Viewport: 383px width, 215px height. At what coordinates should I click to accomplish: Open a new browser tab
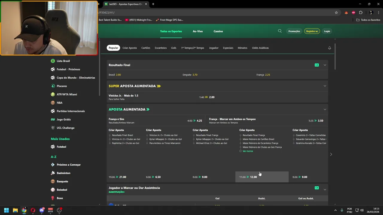click(x=153, y=4)
